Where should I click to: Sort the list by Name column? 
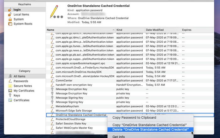point(51,30)
